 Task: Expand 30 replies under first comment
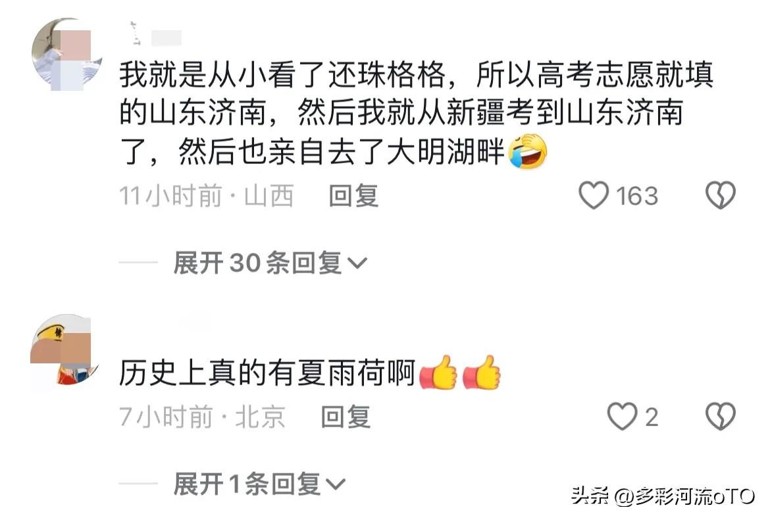click(270, 263)
